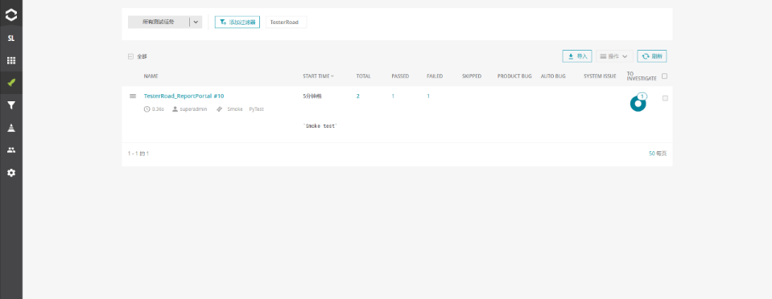Click the PyTest tag label

[x=256, y=109]
